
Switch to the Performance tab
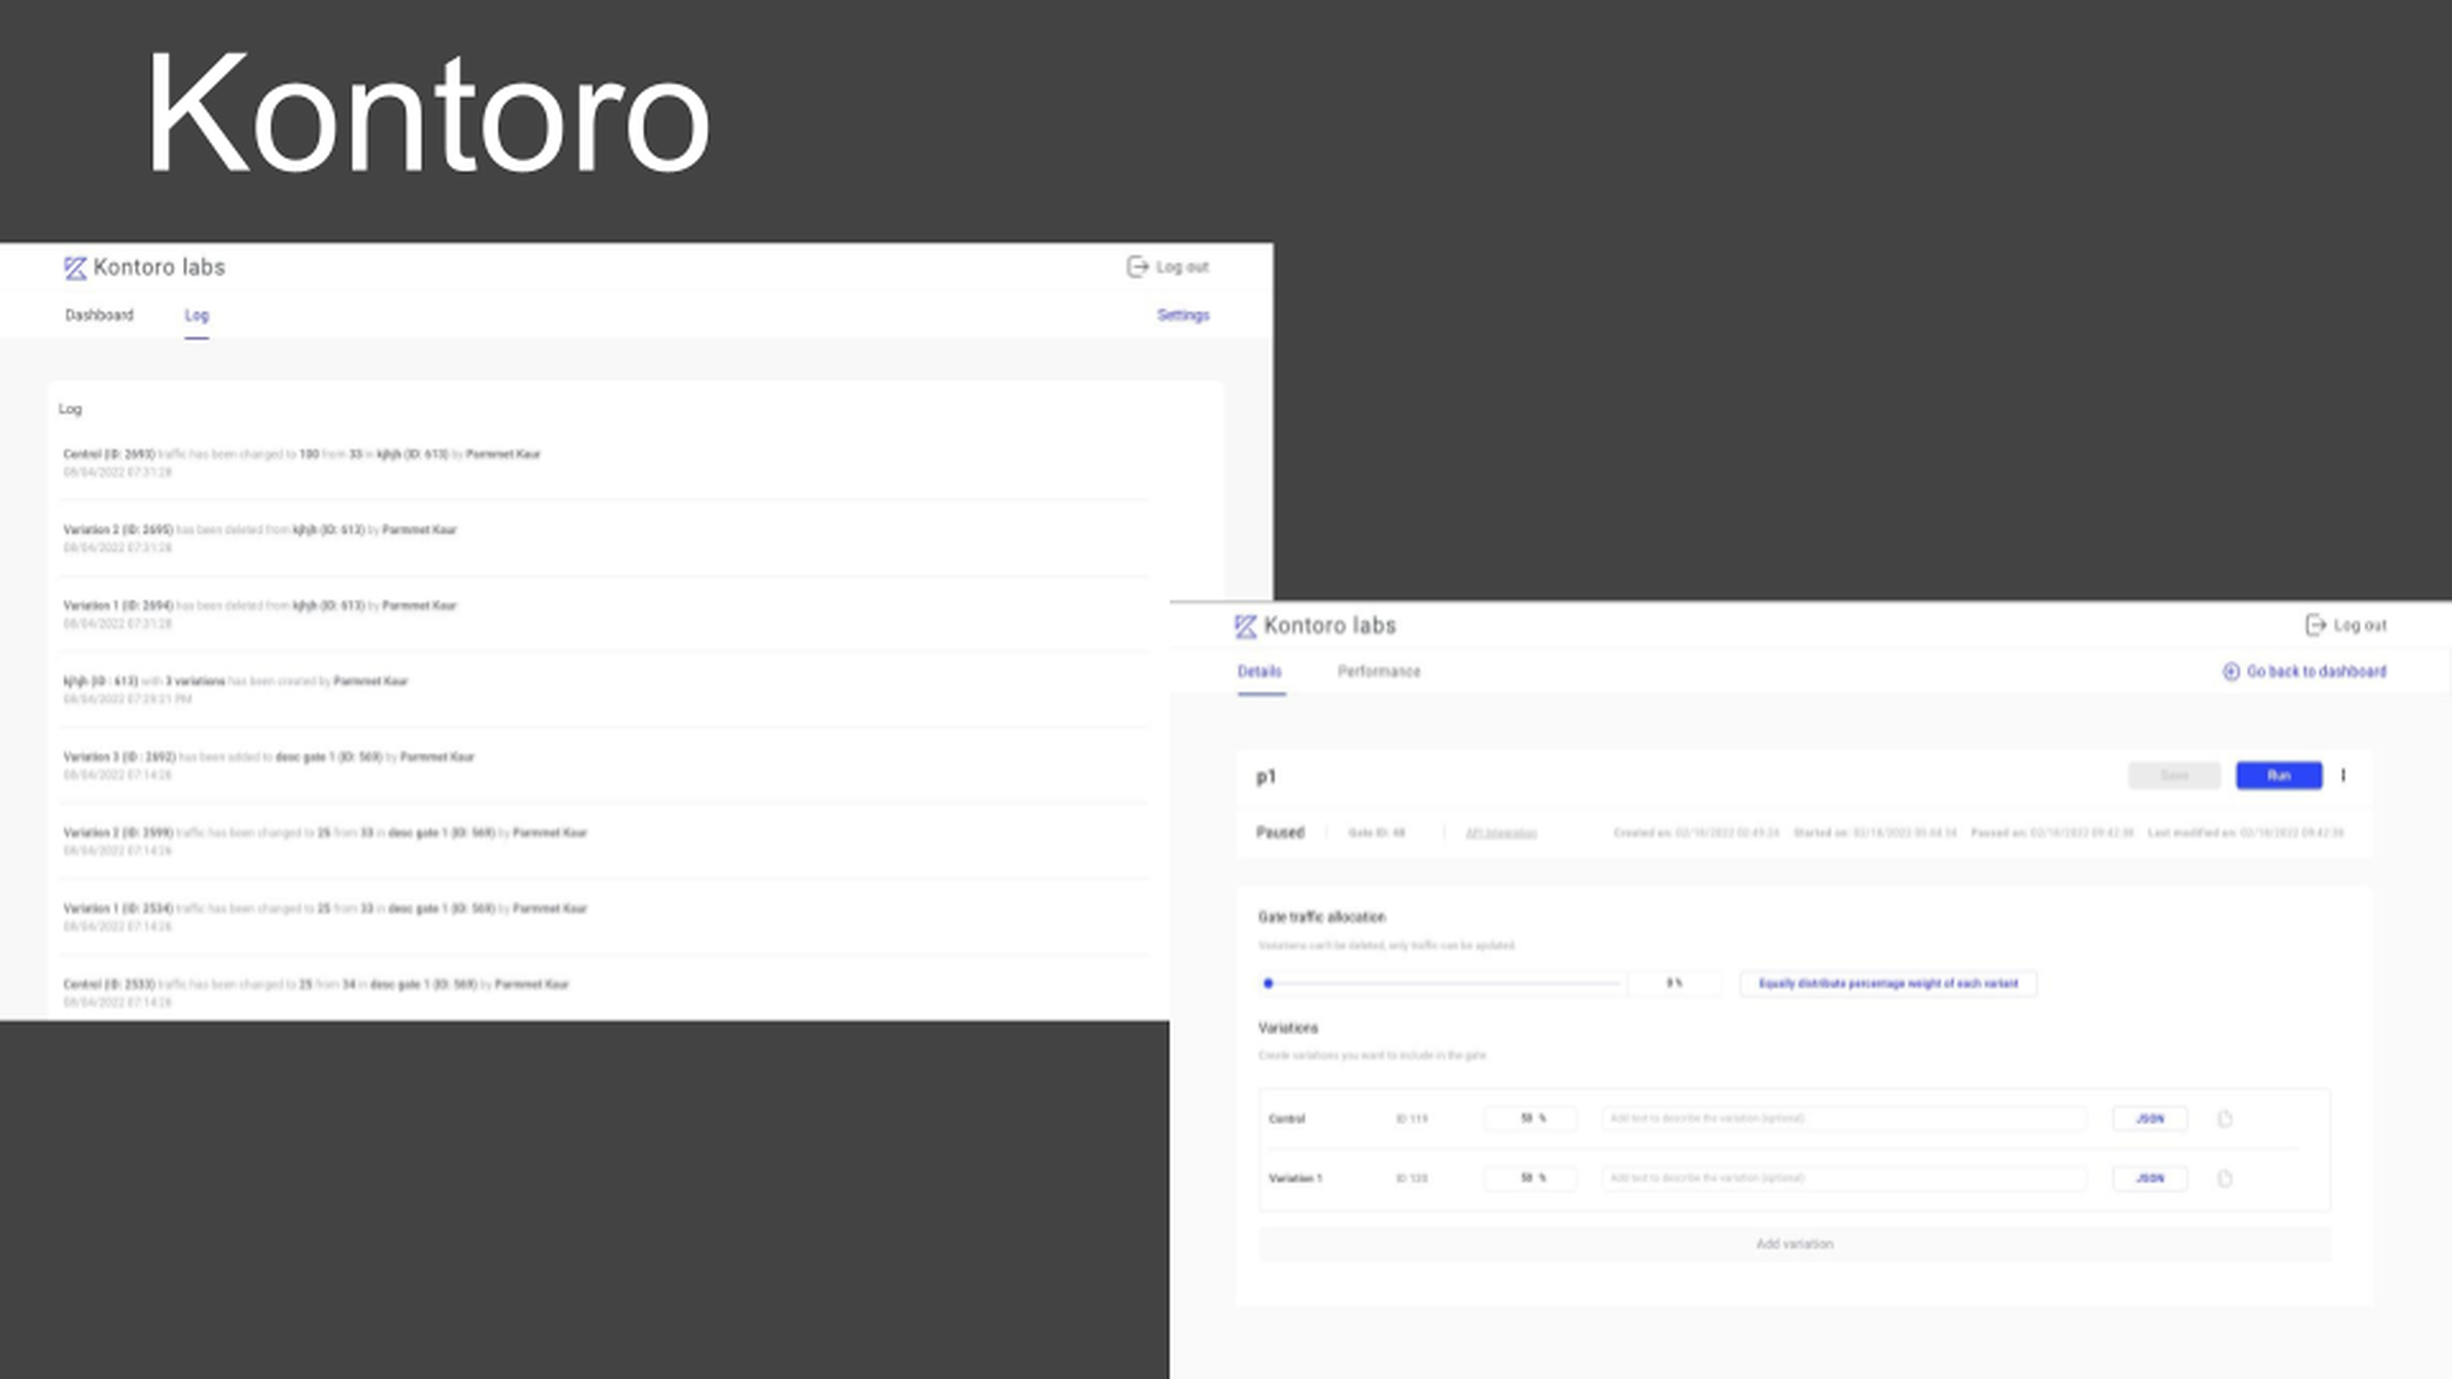coord(1378,672)
